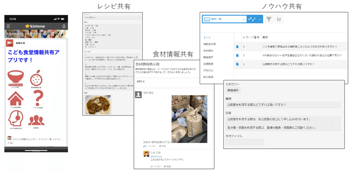
Task: Click the blue process graph button
Action: tap(252, 19)
